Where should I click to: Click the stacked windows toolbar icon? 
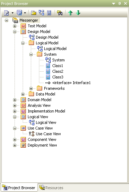pos(19,13)
